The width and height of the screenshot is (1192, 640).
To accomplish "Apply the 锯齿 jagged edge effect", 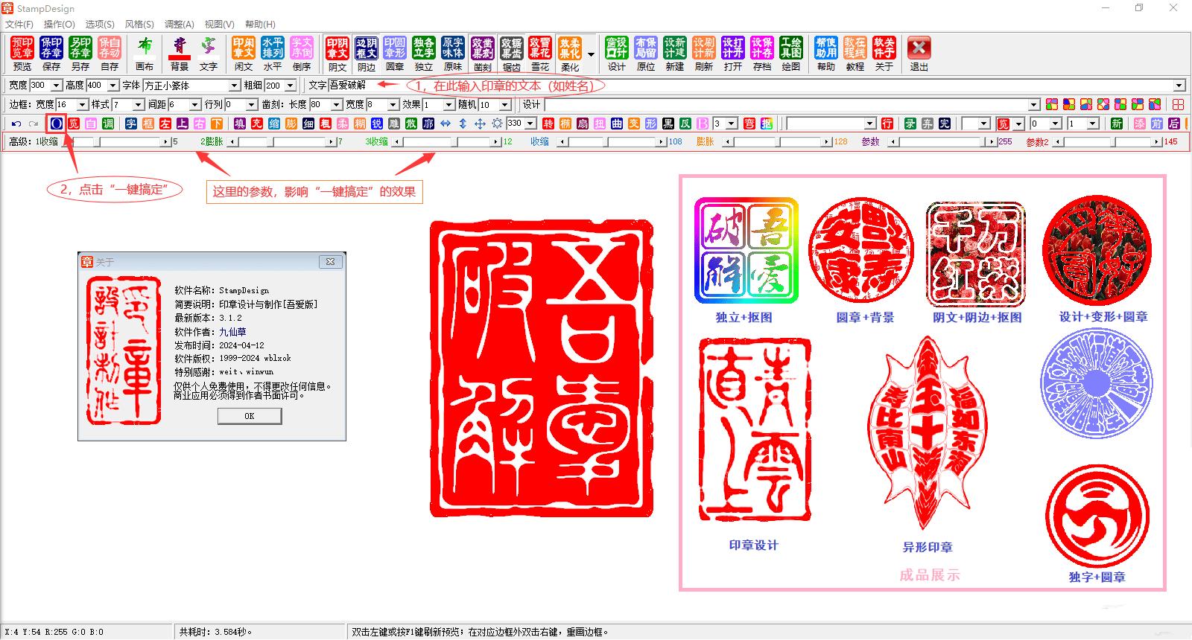I will (511, 54).
